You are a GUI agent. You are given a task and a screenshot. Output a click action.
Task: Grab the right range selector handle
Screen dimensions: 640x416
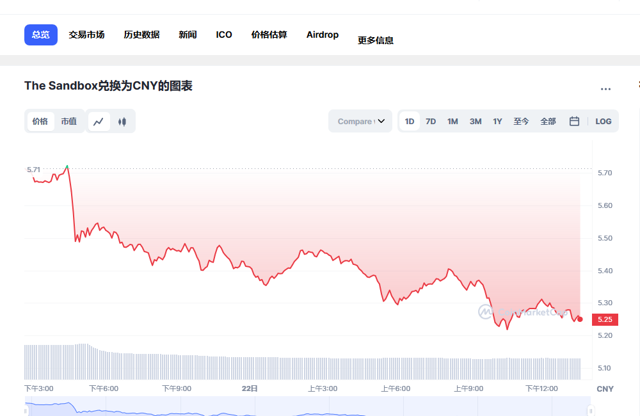click(591, 411)
